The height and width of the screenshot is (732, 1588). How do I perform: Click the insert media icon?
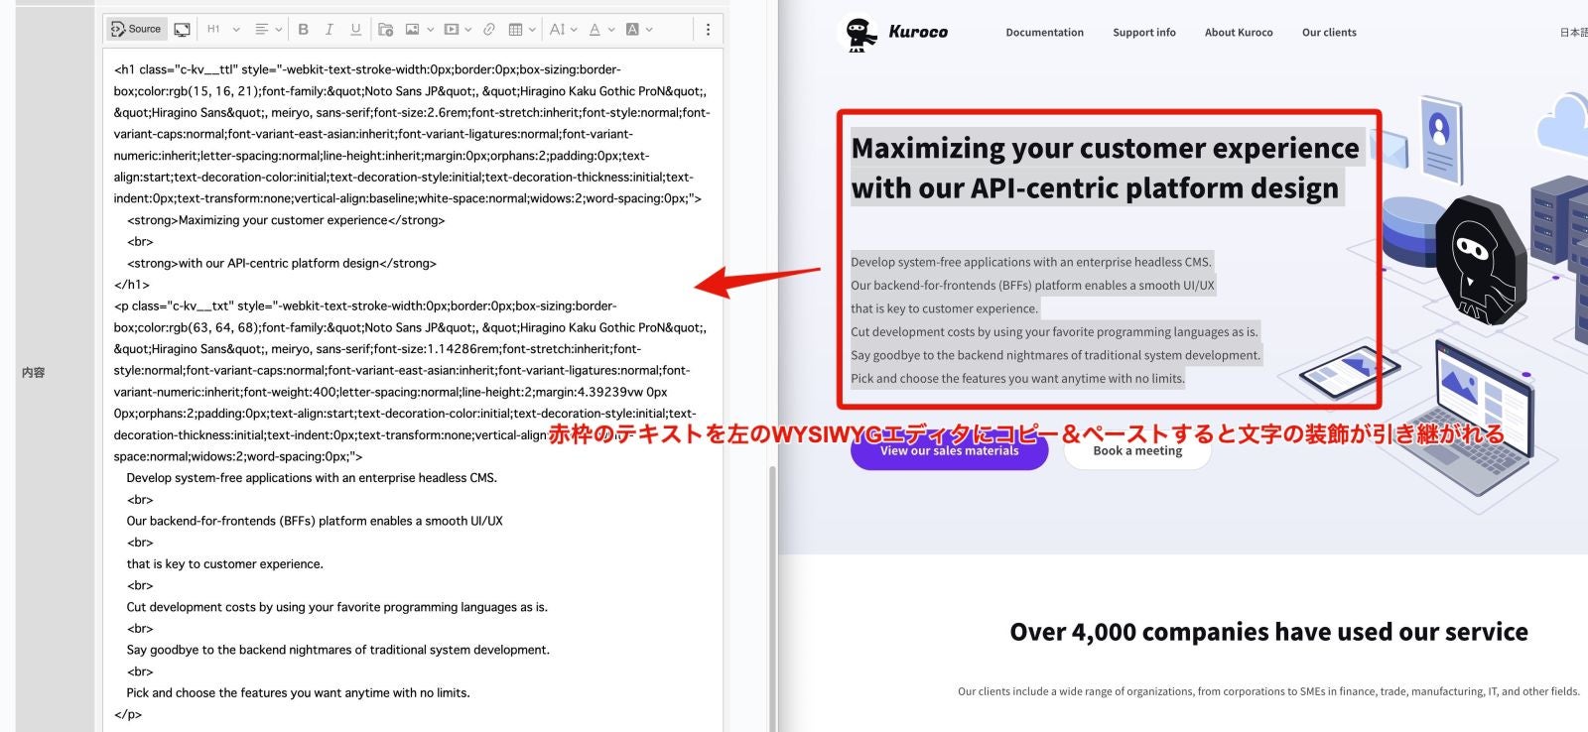pyautogui.click(x=452, y=29)
